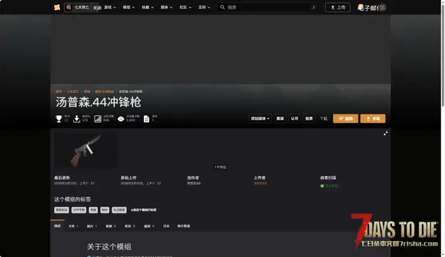Image resolution: width=445 pixels, height=257 pixels.
Task: Click the 投票 vote button
Action: pyautogui.click(x=309, y=119)
